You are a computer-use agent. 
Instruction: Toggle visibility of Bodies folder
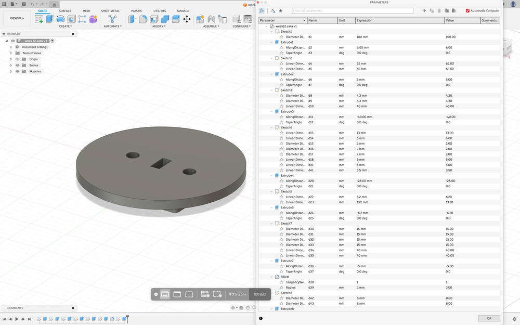(18, 66)
